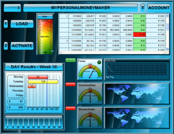The width and height of the screenshot is (174, 134).
Task: Click Tuesday's yellow bar showing 128
Action: (x=43, y=81)
